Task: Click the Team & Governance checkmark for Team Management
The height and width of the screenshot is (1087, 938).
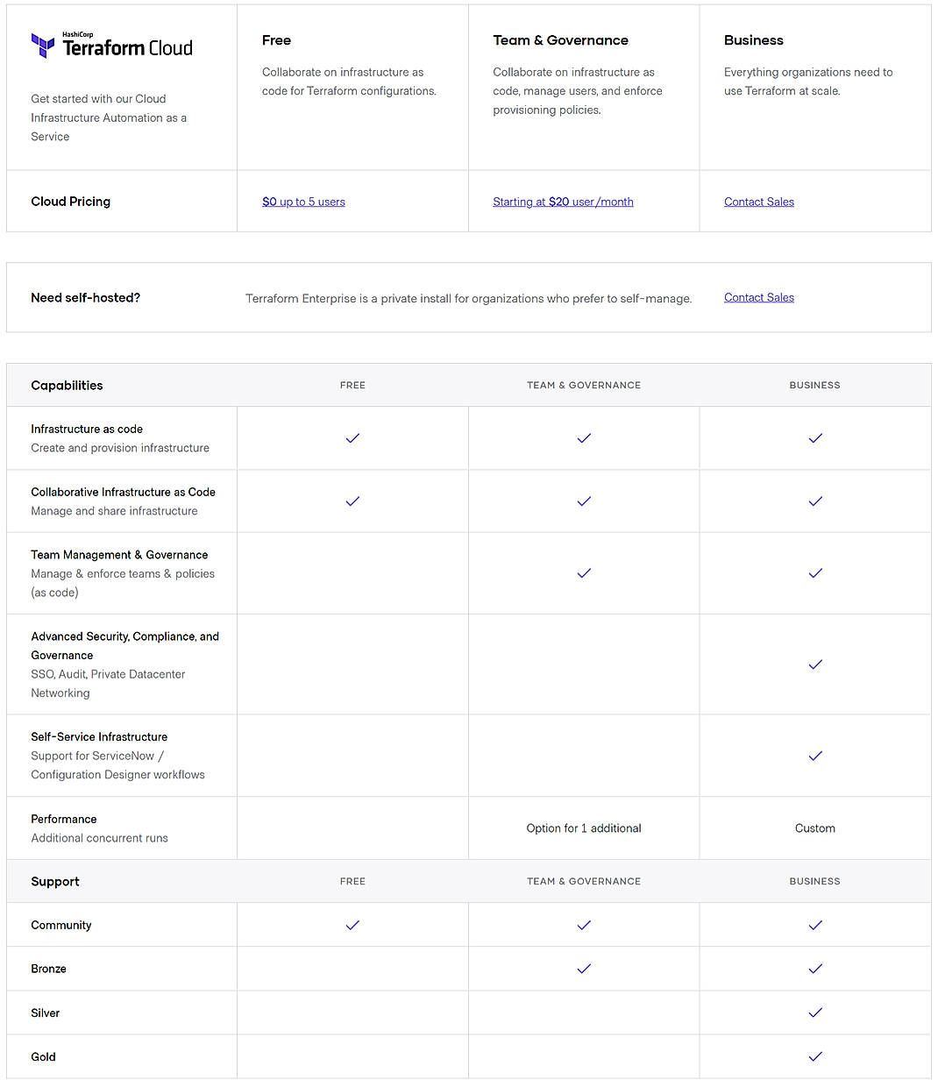Action: (x=584, y=573)
